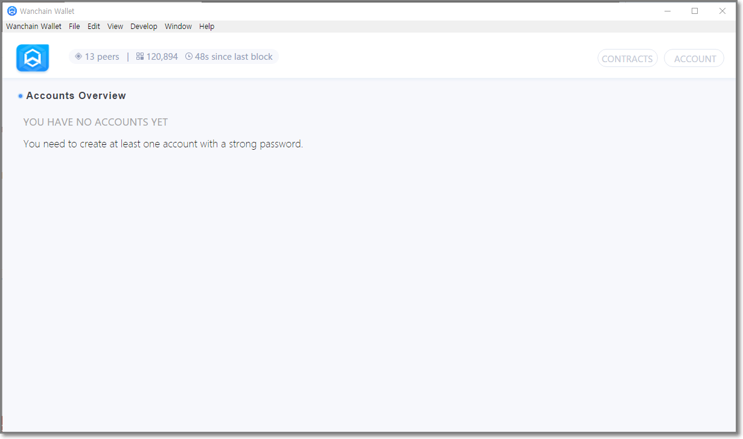Open the Develop menu
Image resolution: width=743 pixels, height=439 pixels.
[144, 27]
